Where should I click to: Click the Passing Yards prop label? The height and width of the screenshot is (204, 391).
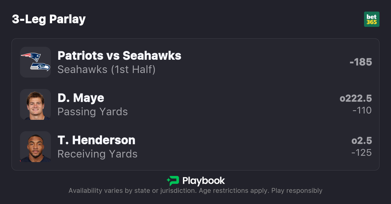pyautogui.click(x=93, y=112)
